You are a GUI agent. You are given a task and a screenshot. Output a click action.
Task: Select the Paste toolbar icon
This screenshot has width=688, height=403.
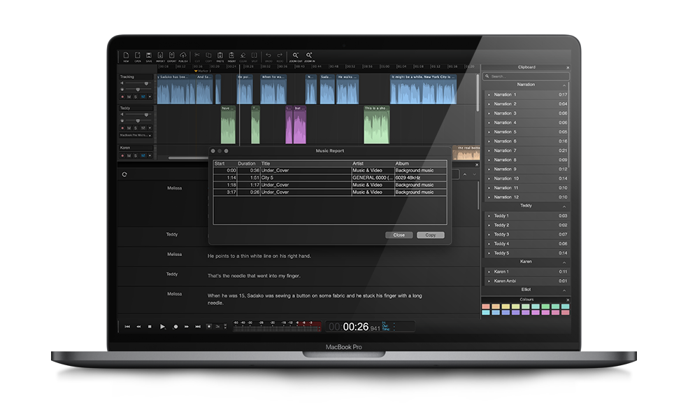[x=220, y=56]
